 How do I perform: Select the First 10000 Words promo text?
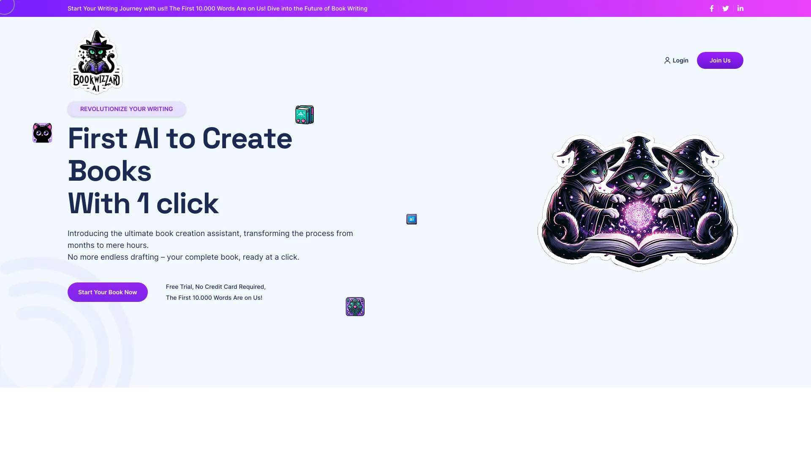click(x=214, y=297)
